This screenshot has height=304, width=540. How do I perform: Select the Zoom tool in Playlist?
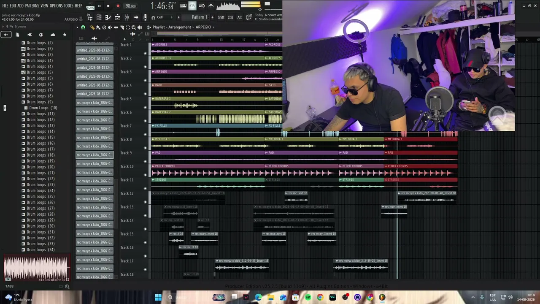tap(134, 27)
